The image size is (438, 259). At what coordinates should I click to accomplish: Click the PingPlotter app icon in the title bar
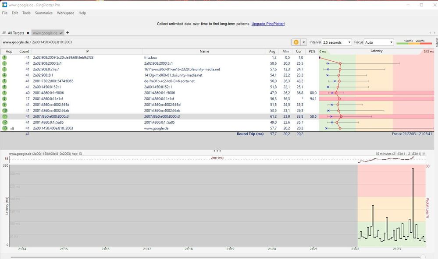pyautogui.click(x=4, y=5)
